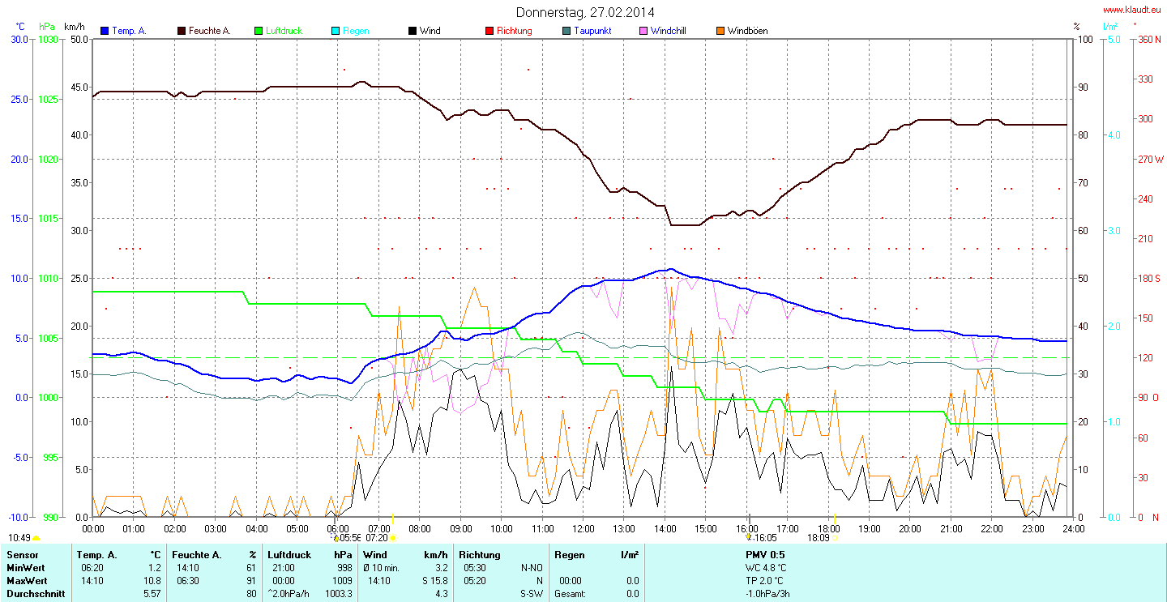Click the pink Windchill legend square
The width and height of the screenshot is (1167, 602).
643,31
